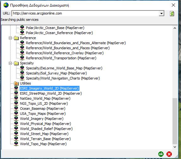This screenshot has height=159, width=181.
Task: Click the map server icon beside Polar/Arctic_Ocean_Base
Action: pos(22,28)
